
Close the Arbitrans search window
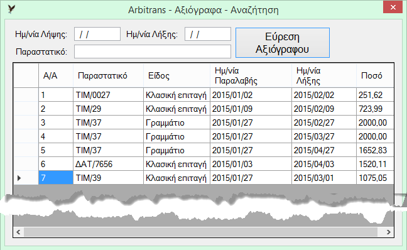393,8
